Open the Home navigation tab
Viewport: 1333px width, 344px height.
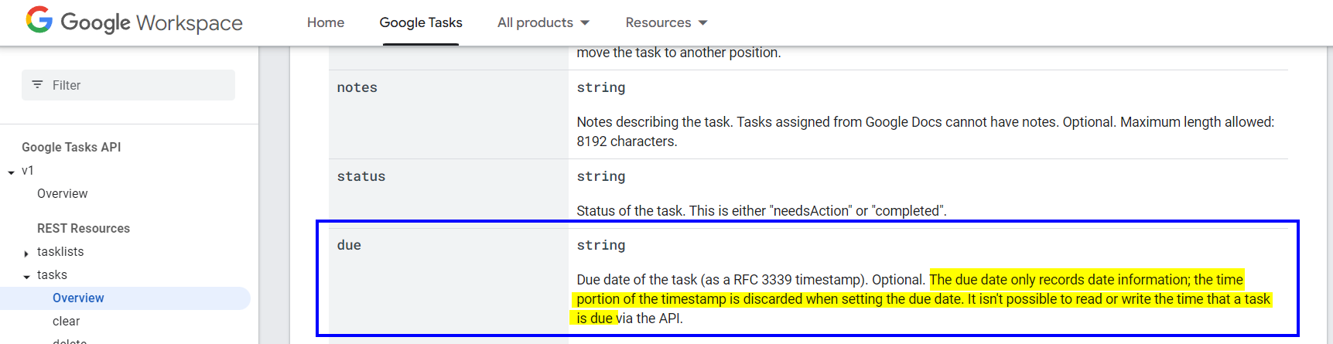click(326, 22)
